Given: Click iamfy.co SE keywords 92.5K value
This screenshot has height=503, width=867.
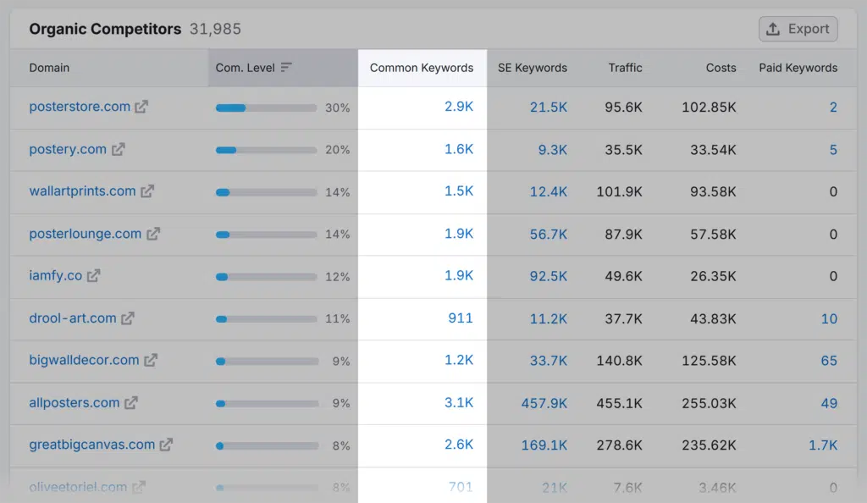Looking at the screenshot, I should (549, 276).
